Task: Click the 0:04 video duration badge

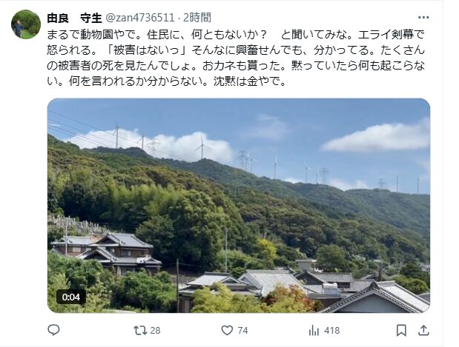Action: coord(71,297)
